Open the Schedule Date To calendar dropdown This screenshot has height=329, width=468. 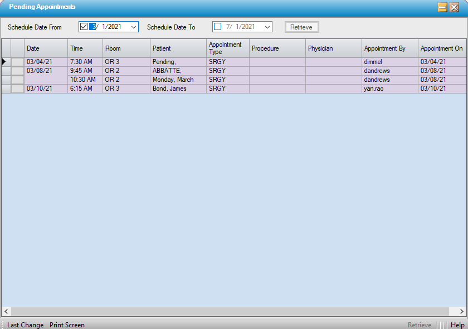click(267, 27)
